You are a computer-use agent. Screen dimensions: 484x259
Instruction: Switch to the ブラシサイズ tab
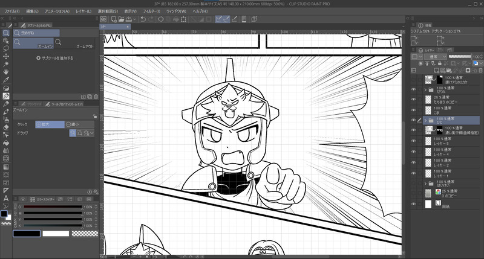pyautogui.click(x=31, y=104)
